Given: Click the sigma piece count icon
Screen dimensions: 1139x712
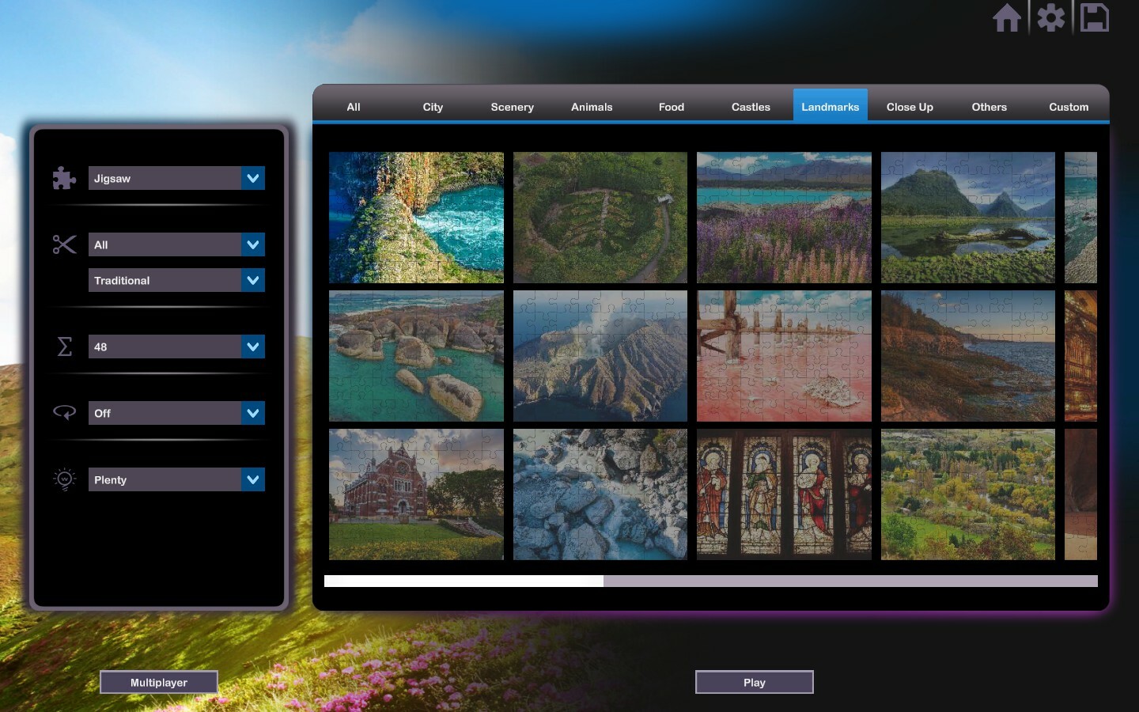Looking at the screenshot, I should click(64, 347).
